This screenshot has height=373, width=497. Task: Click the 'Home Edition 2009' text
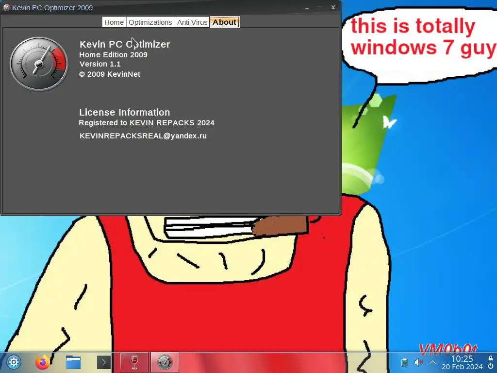113,54
